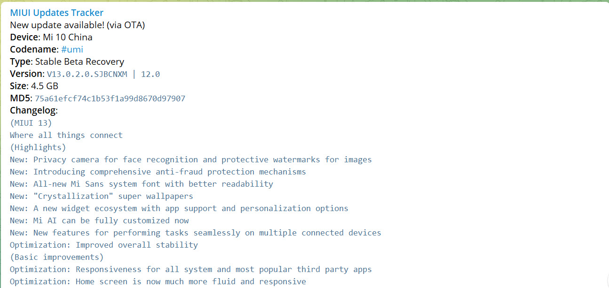Select the Privacy camera face recognition line

(191, 159)
